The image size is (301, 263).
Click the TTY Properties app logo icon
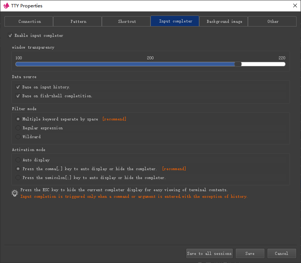tap(6, 6)
